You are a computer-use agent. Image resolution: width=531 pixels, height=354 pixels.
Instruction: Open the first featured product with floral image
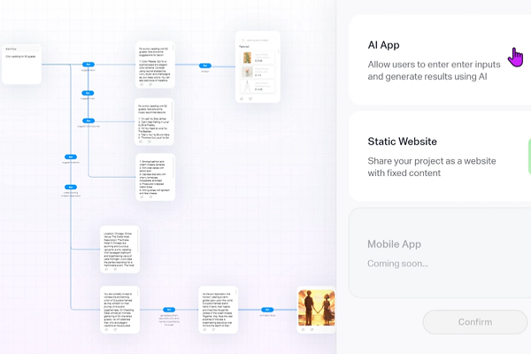(258, 58)
